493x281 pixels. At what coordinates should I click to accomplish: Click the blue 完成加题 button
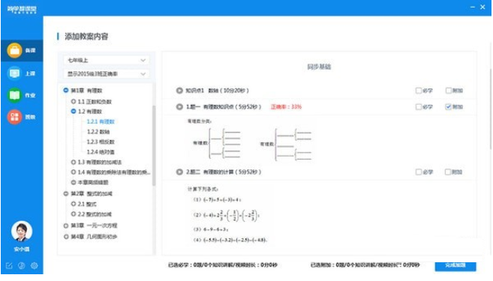coord(455,265)
